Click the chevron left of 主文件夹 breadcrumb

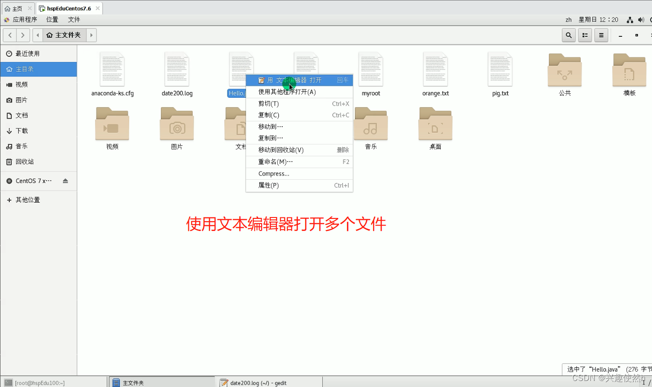tap(37, 35)
